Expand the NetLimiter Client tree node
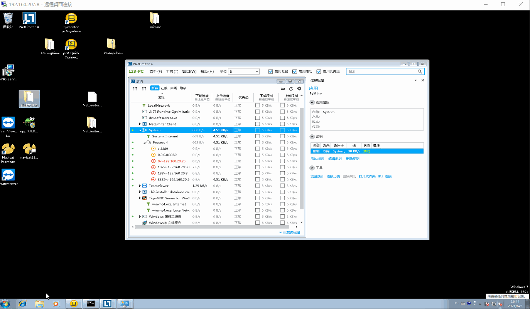530x309 pixels. tap(140, 124)
